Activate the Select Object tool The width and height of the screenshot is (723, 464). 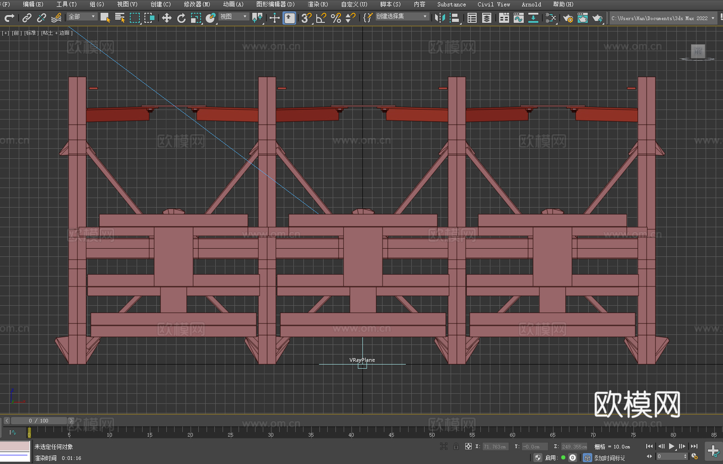(105, 18)
